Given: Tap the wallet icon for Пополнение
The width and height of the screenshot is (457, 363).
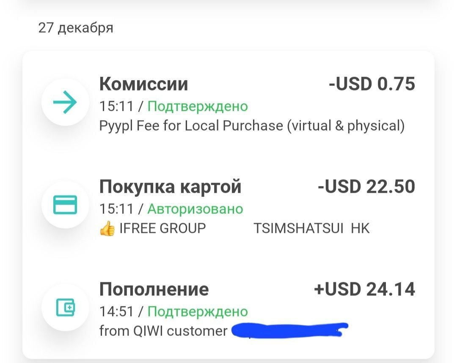Looking at the screenshot, I should (x=65, y=307).
